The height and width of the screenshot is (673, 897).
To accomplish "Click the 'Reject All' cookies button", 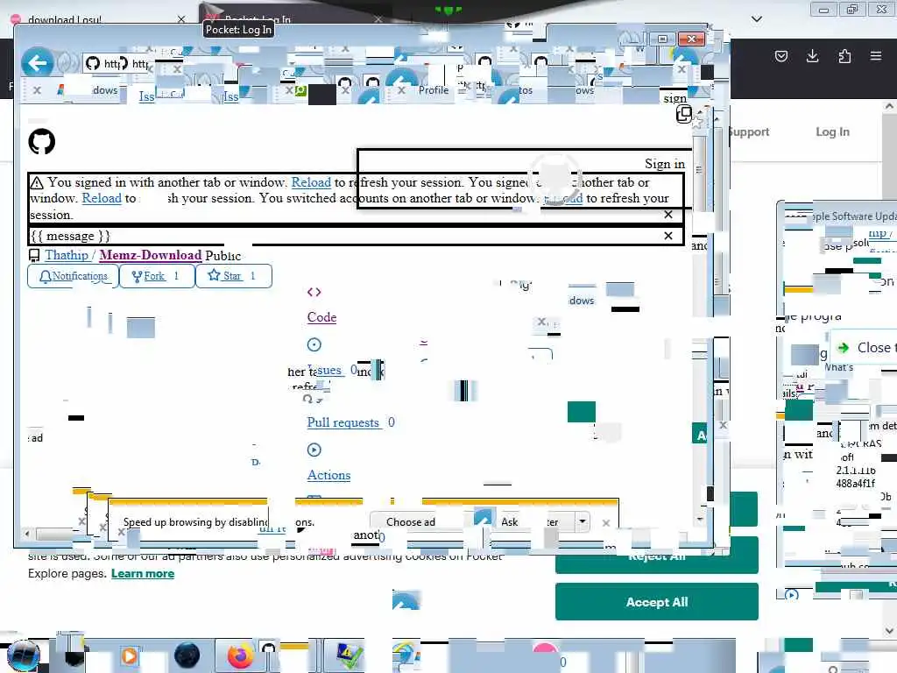I will click(657, 556).
